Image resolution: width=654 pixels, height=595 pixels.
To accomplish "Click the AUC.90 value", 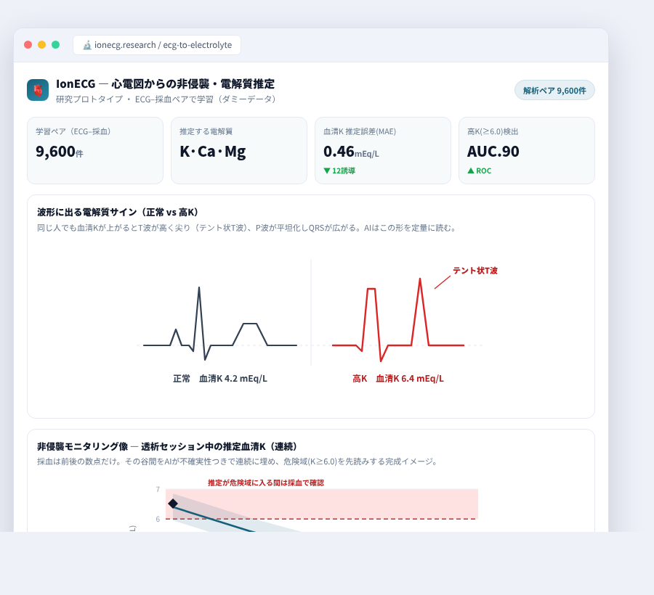I will coord(493,152).
